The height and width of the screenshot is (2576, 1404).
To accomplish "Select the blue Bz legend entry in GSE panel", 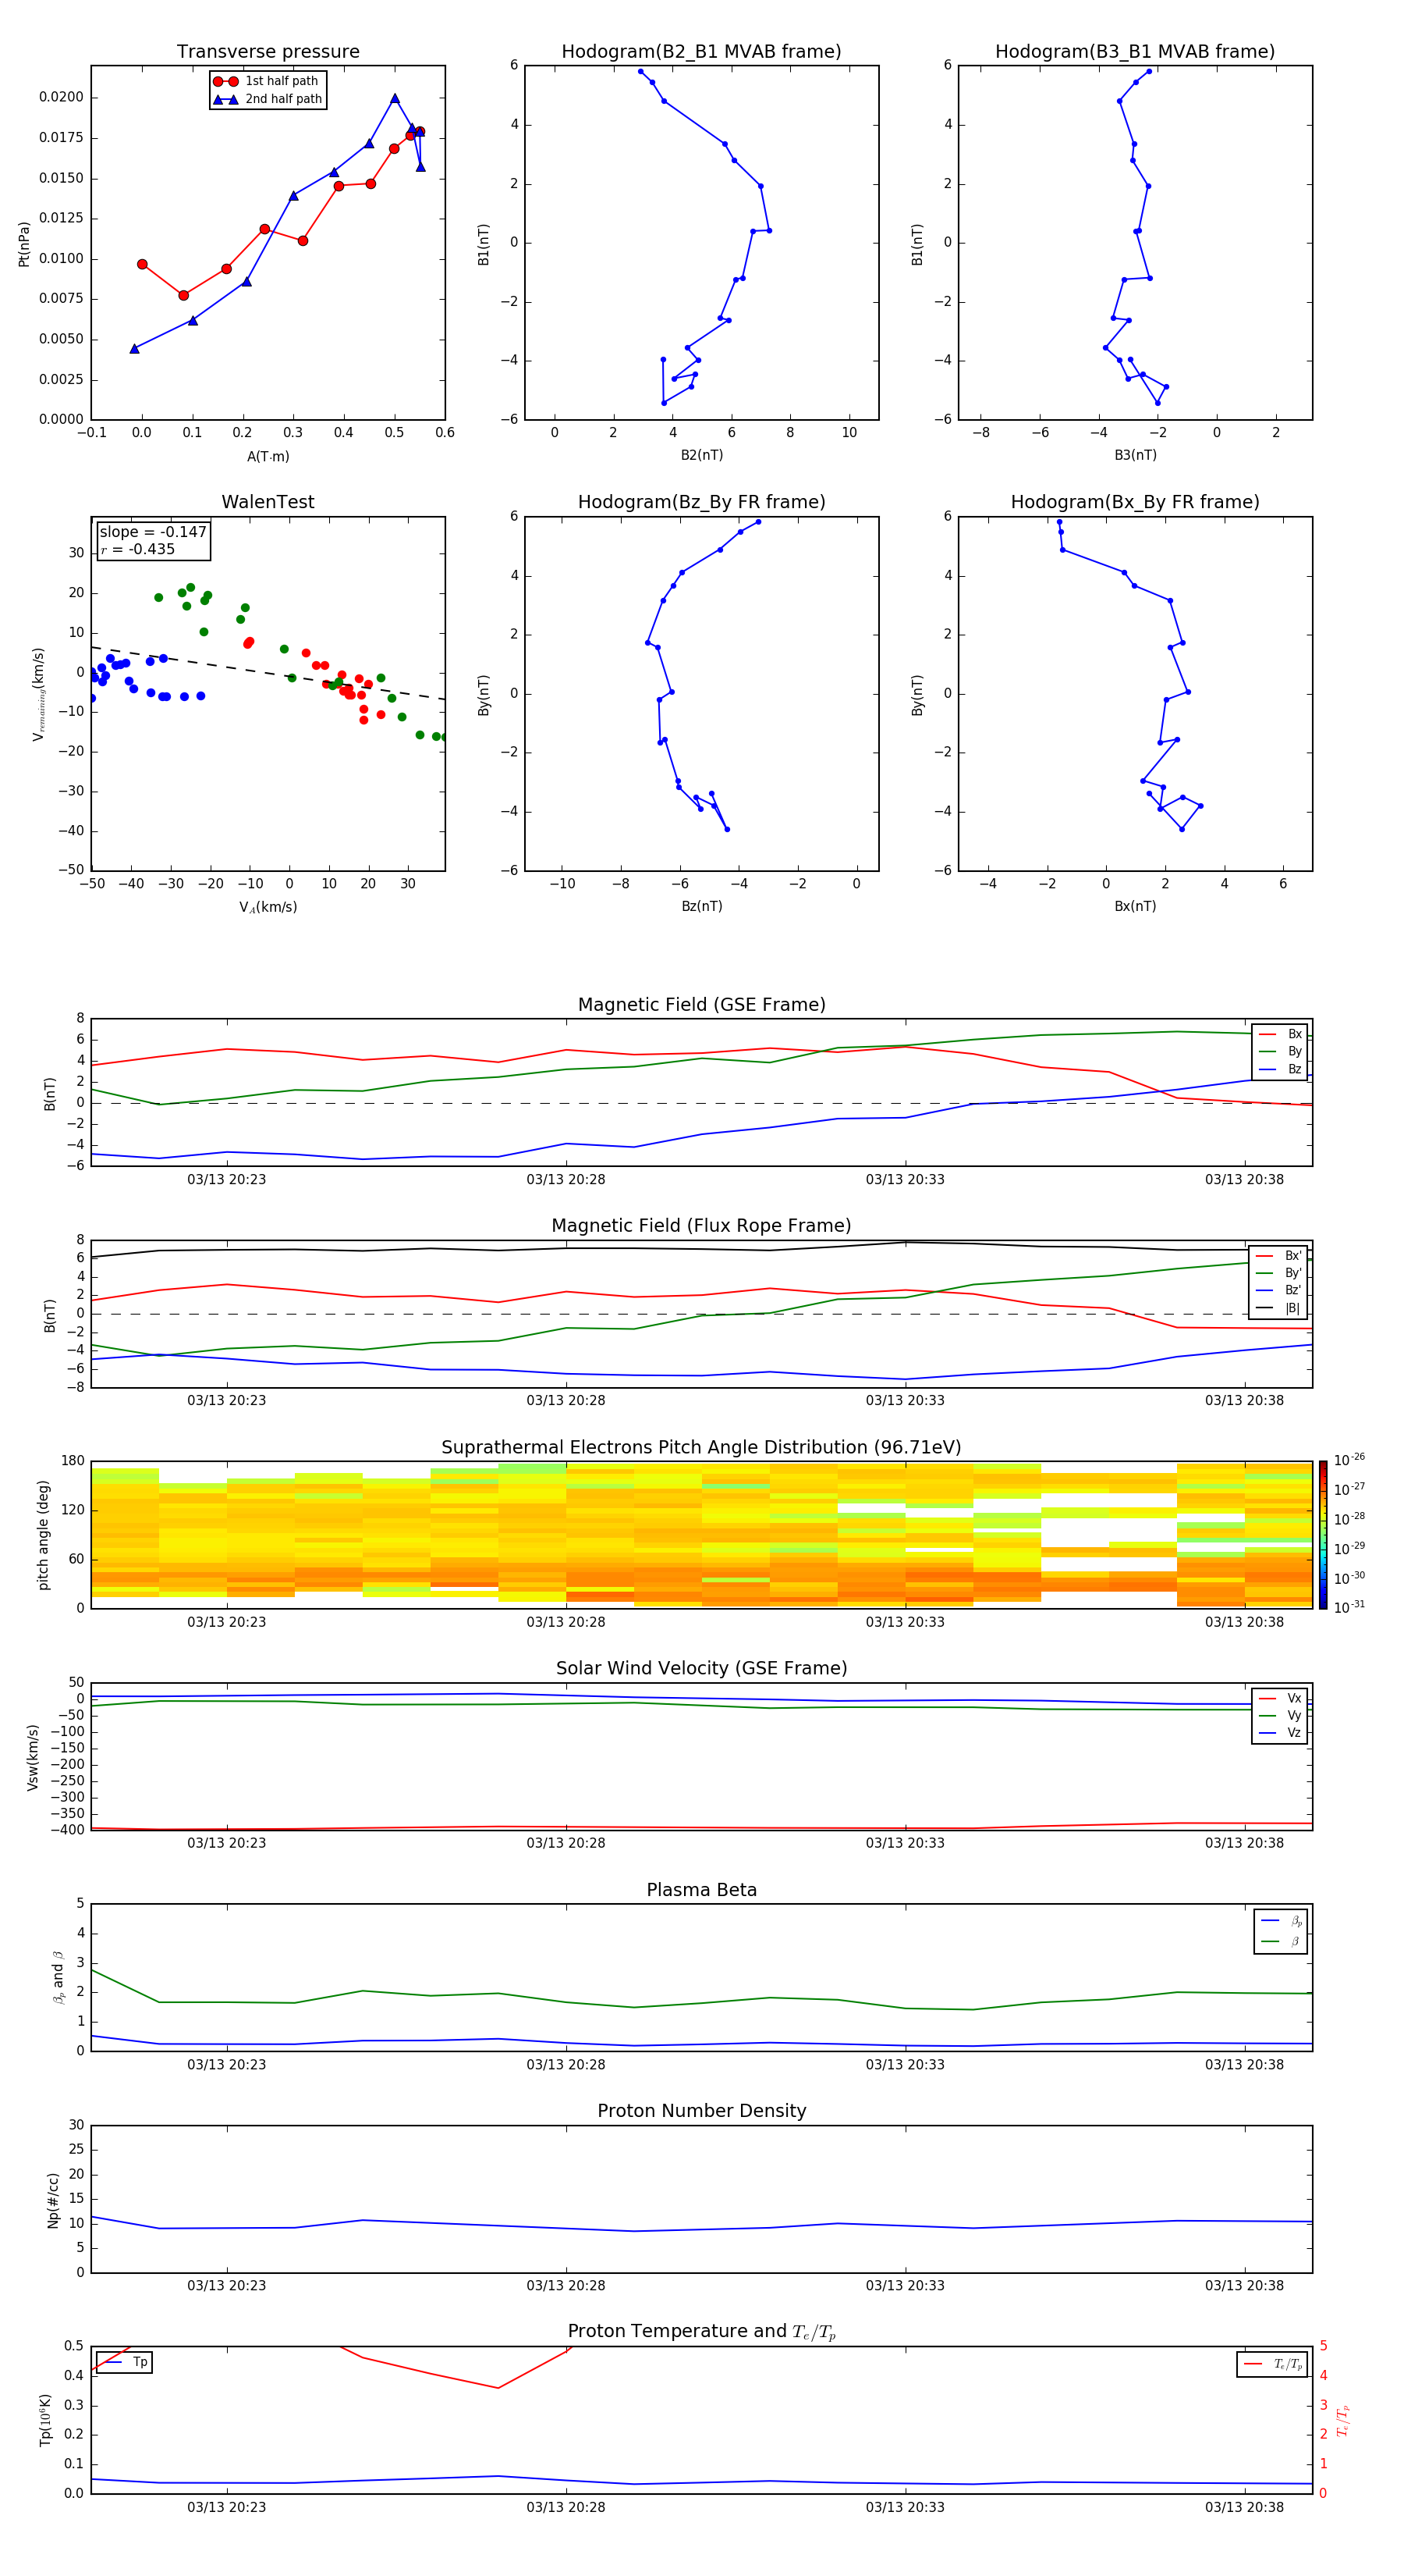I will pyautogui.click(x=1280, y=1069).
